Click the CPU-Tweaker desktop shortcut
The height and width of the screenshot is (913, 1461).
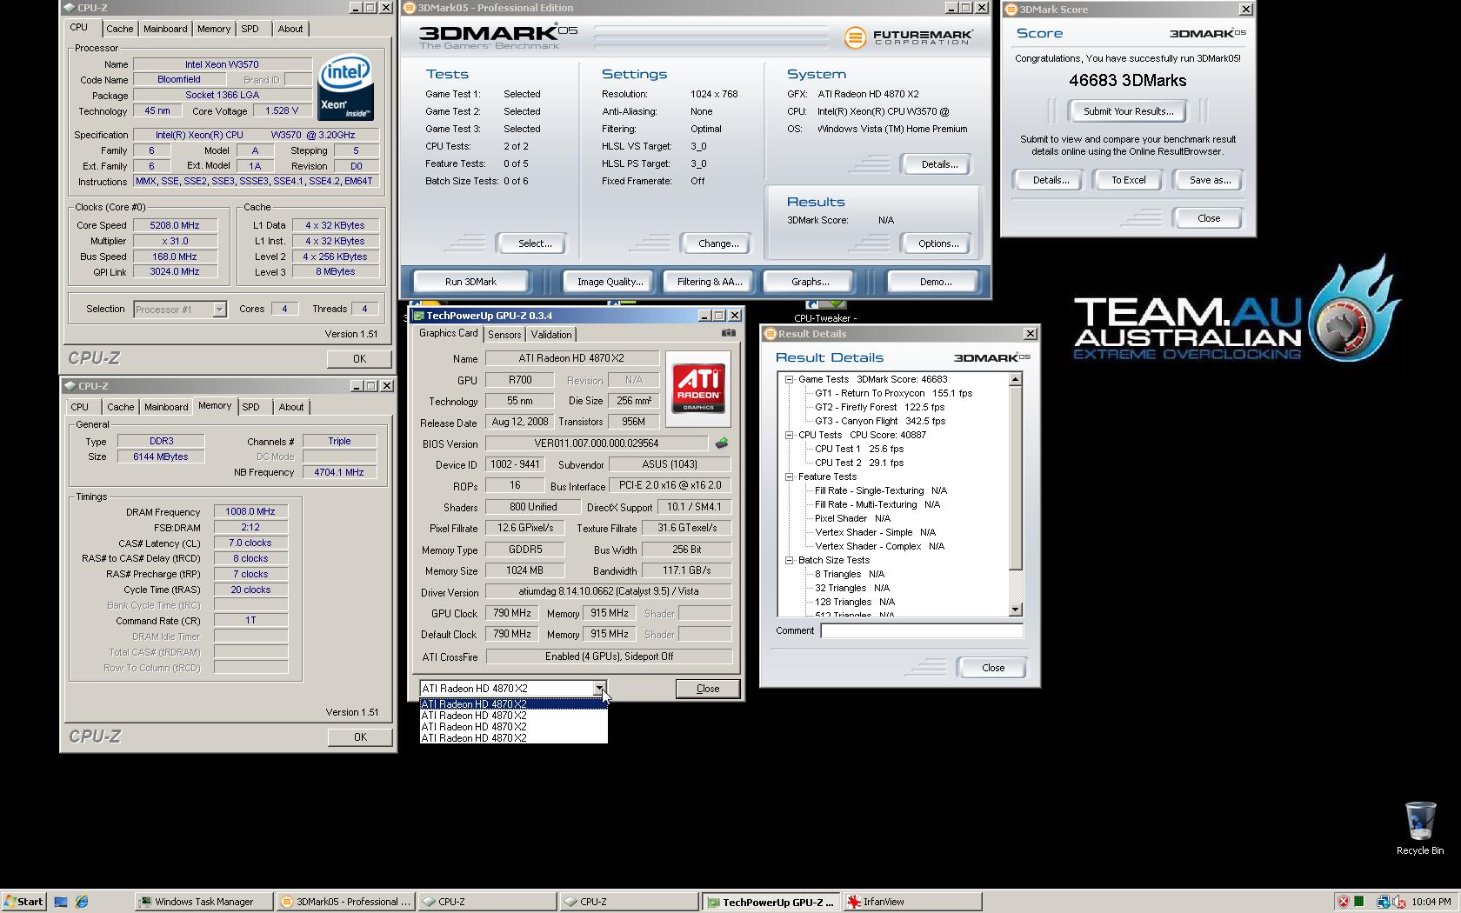click(x=825, y=311)
